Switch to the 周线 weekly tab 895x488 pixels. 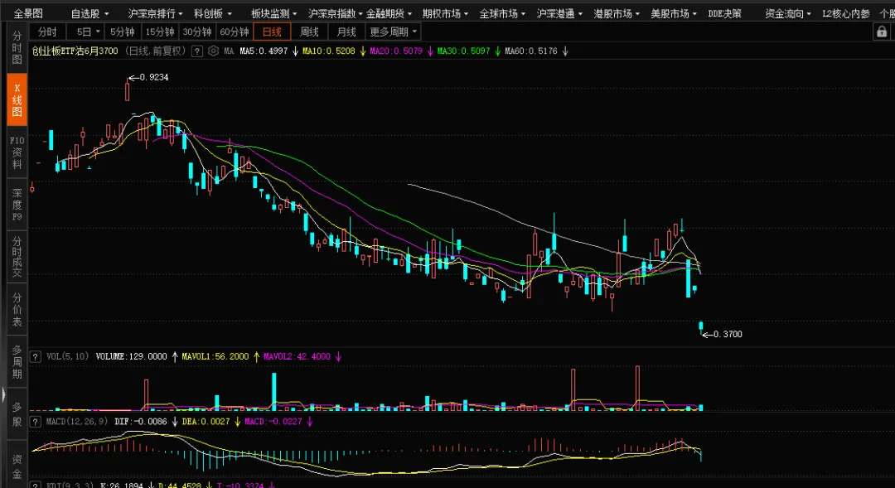coord(309,32)
